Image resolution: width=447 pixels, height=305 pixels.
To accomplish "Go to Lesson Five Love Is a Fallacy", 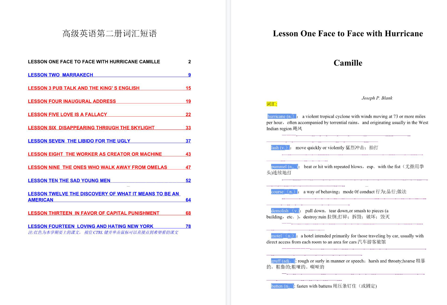I will click(x=67, y=115).
